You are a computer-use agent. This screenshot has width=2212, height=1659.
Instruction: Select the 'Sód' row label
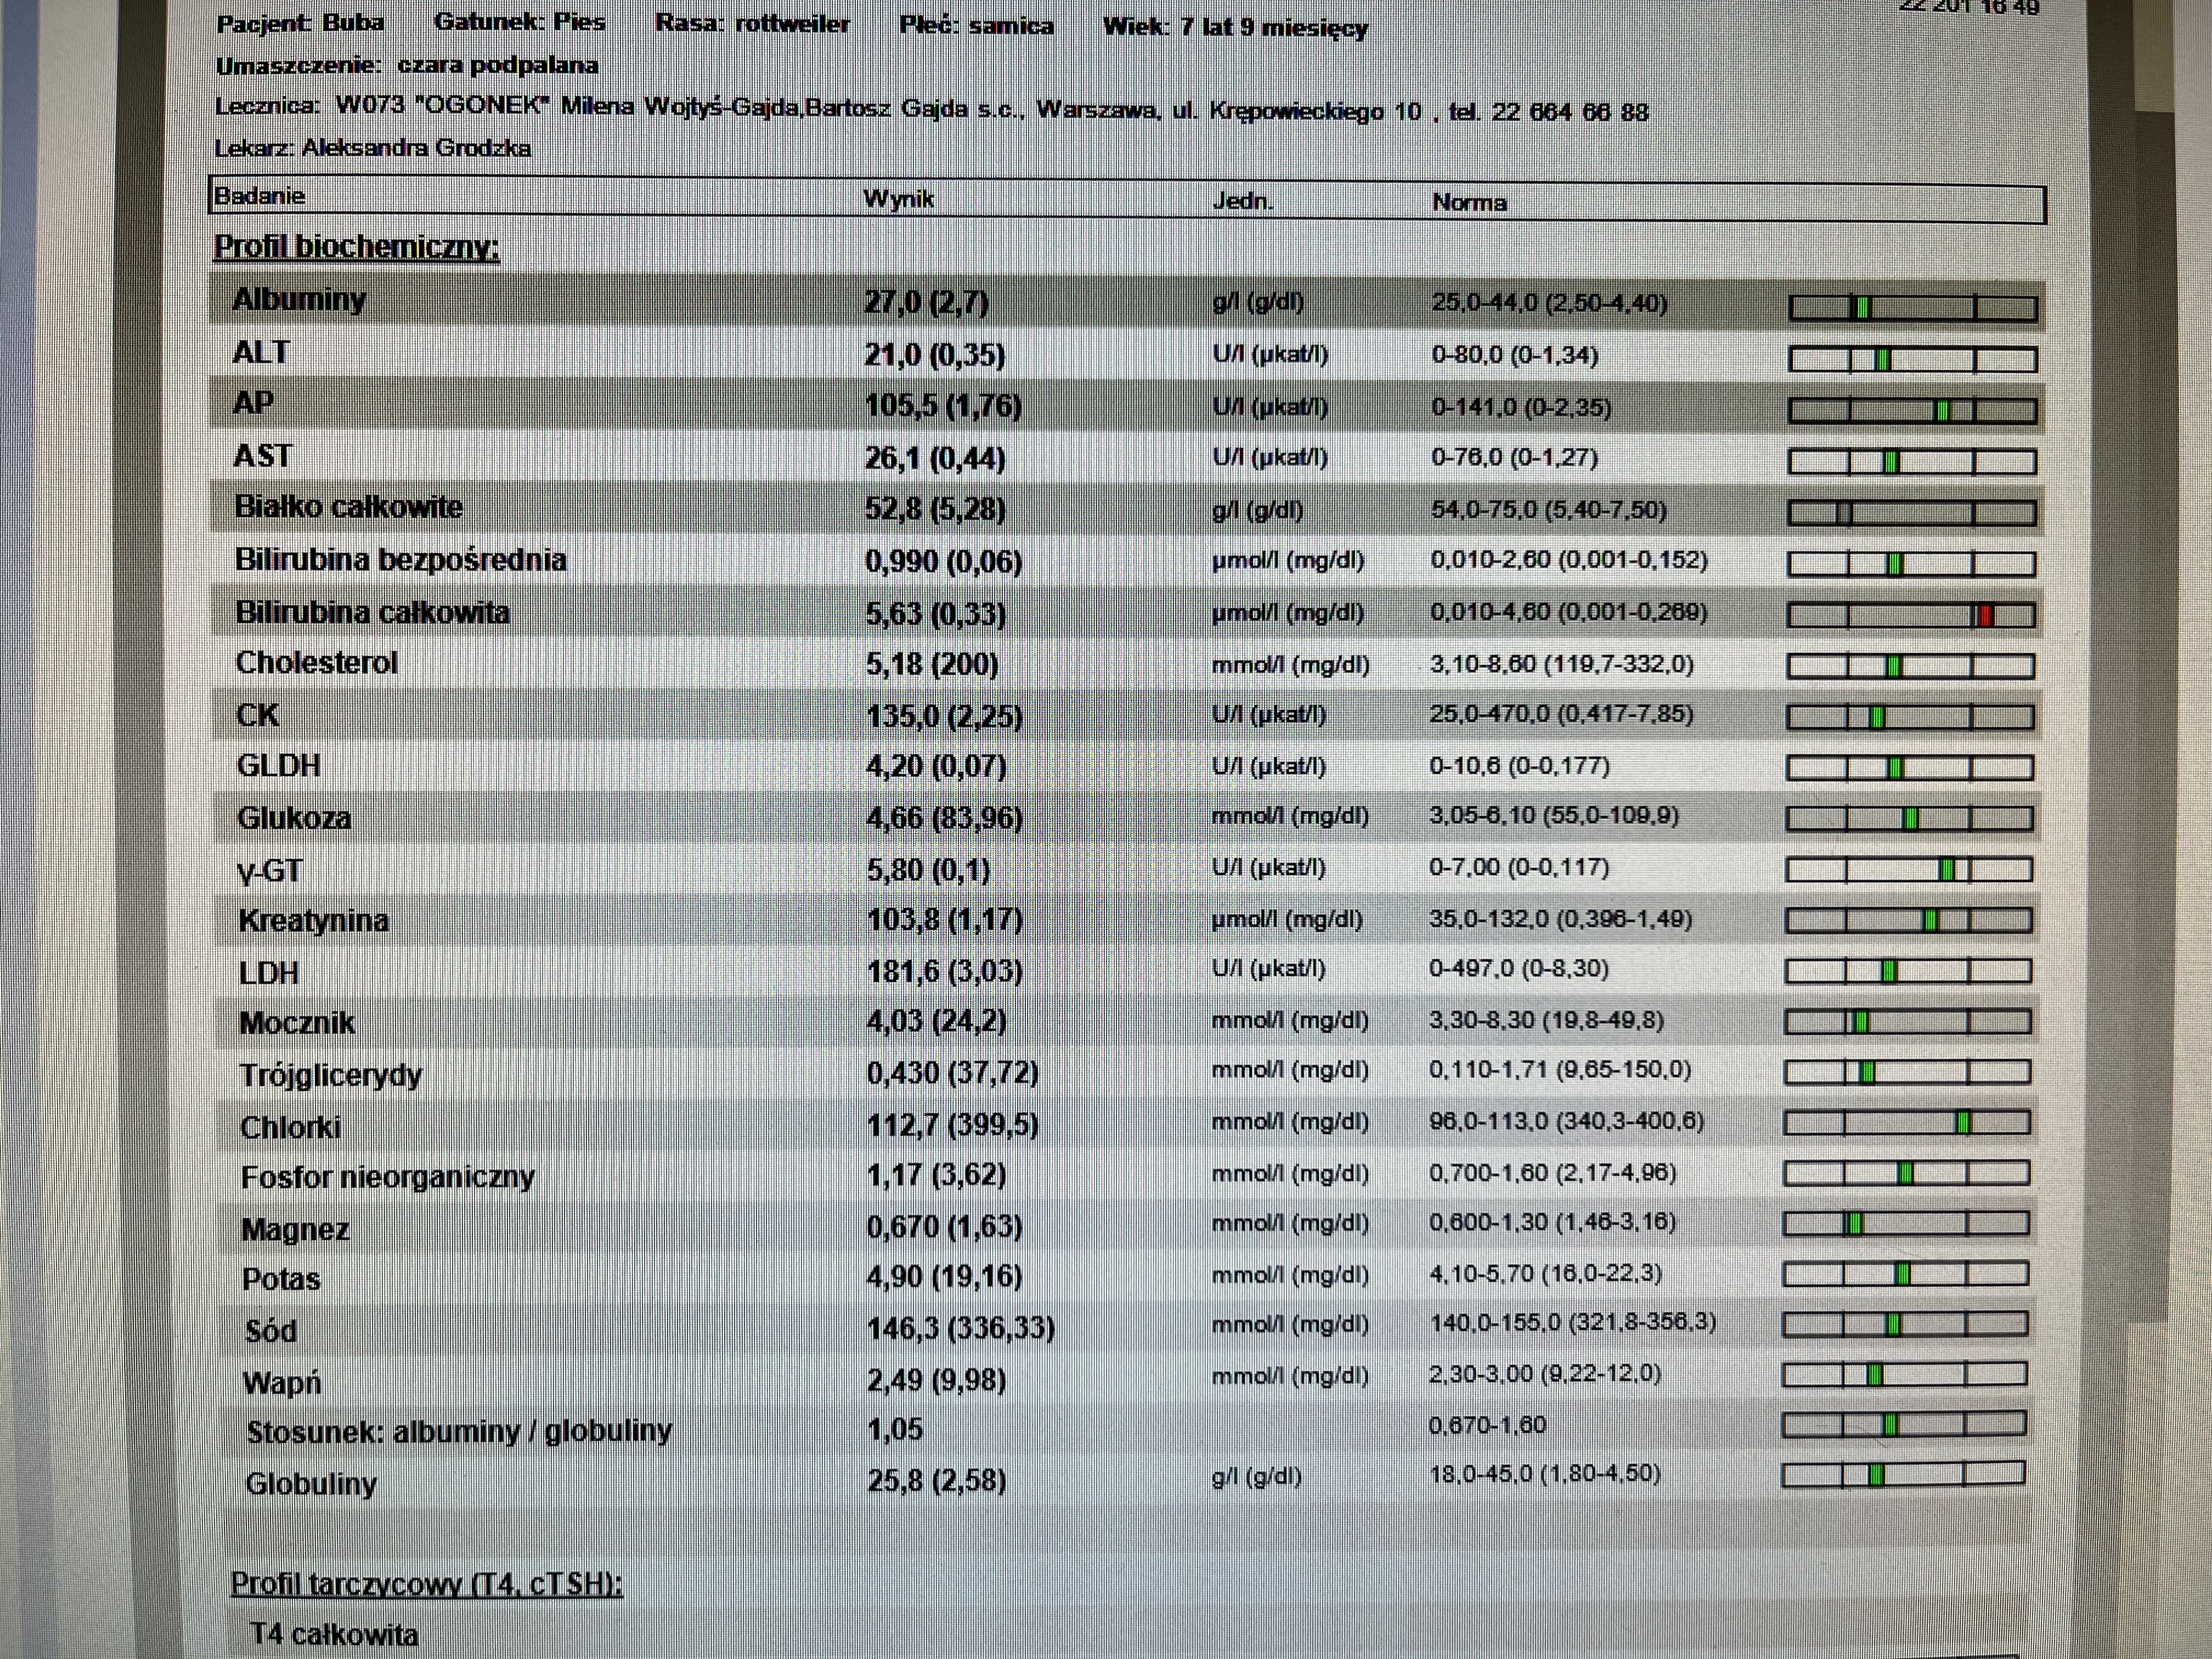coord(271,1331)
